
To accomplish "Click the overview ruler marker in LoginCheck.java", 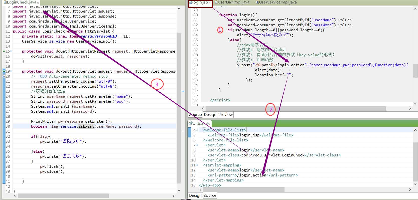I will (x=183, y=92).
